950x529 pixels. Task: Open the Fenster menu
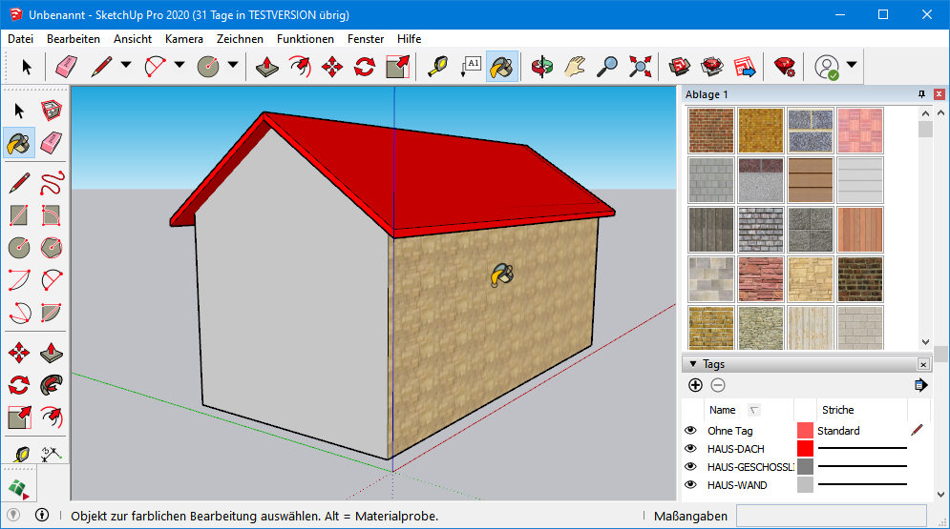tap(366, 39)
